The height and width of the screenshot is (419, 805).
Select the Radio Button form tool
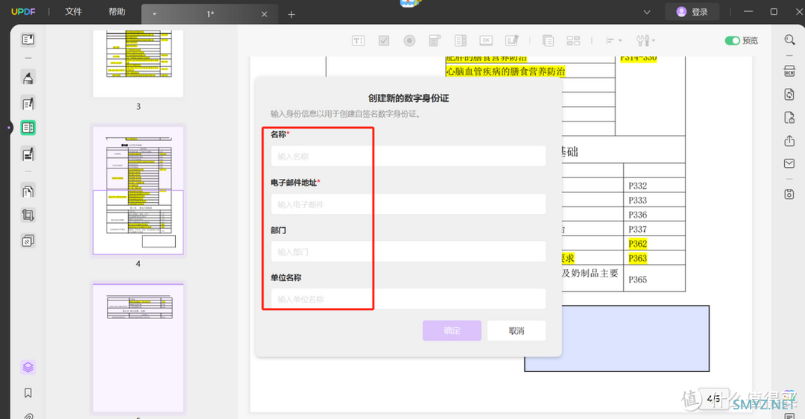tap(409, 40)
